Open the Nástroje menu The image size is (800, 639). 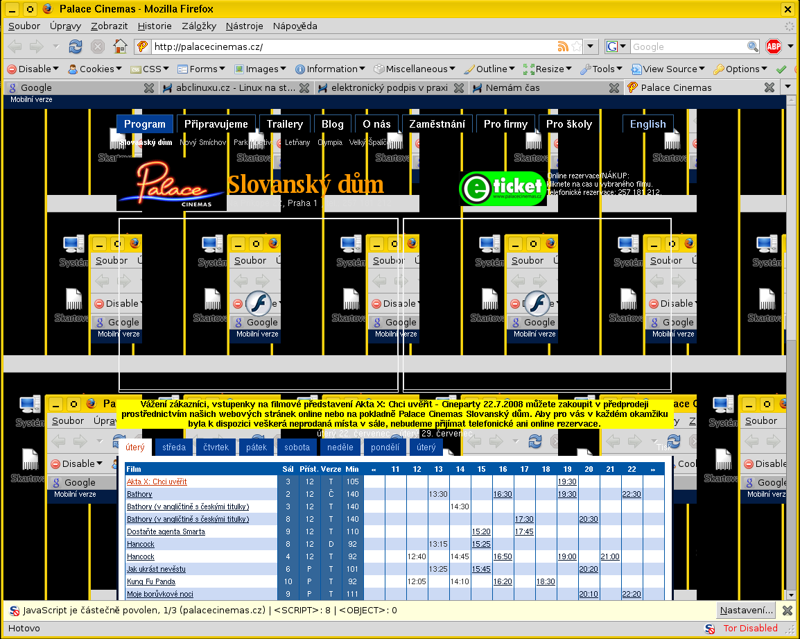(x=245, y=26)
